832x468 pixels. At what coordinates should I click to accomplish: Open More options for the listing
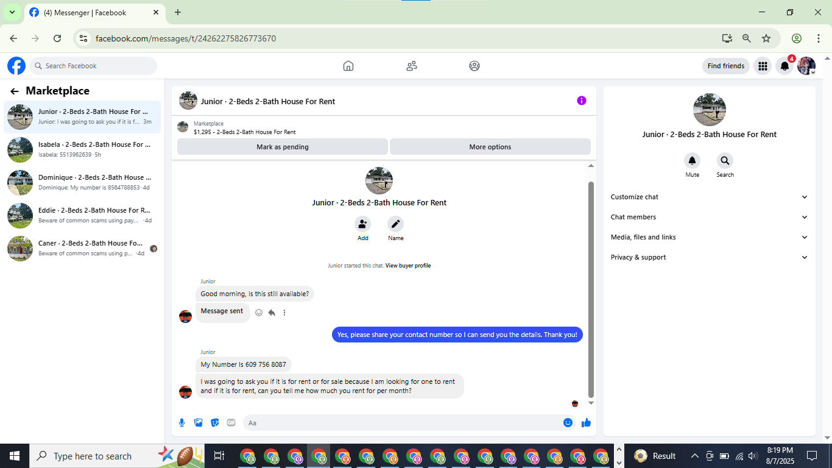coord(490,147)
